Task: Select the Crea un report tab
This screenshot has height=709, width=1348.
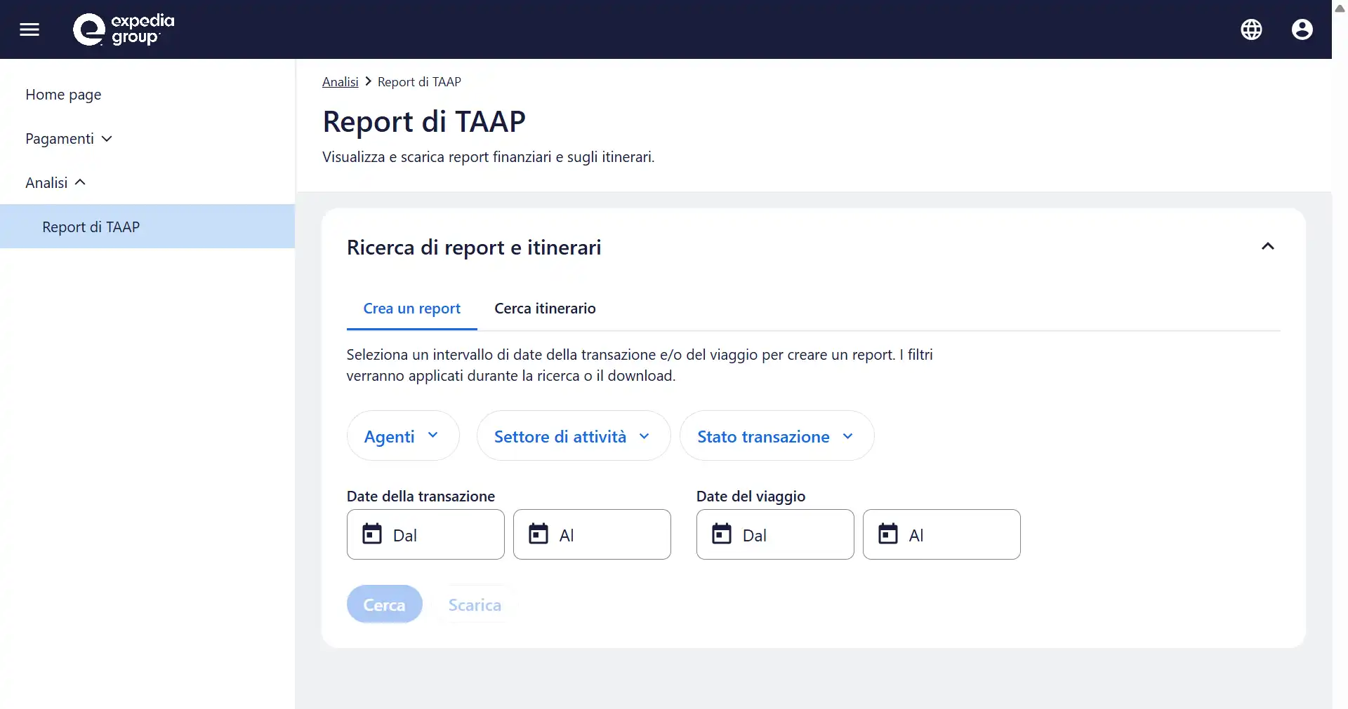Action: 411,309
